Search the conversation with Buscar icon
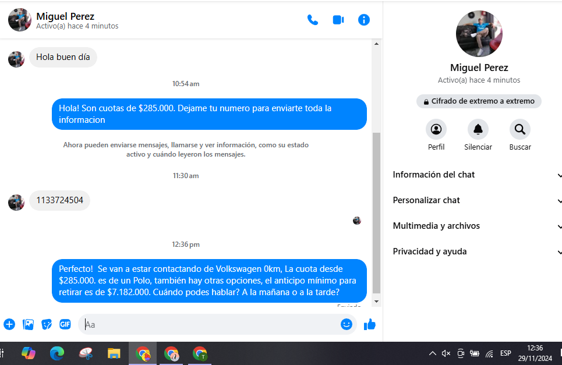This screenshot has height=365, width=562. (x=519, y=129)
